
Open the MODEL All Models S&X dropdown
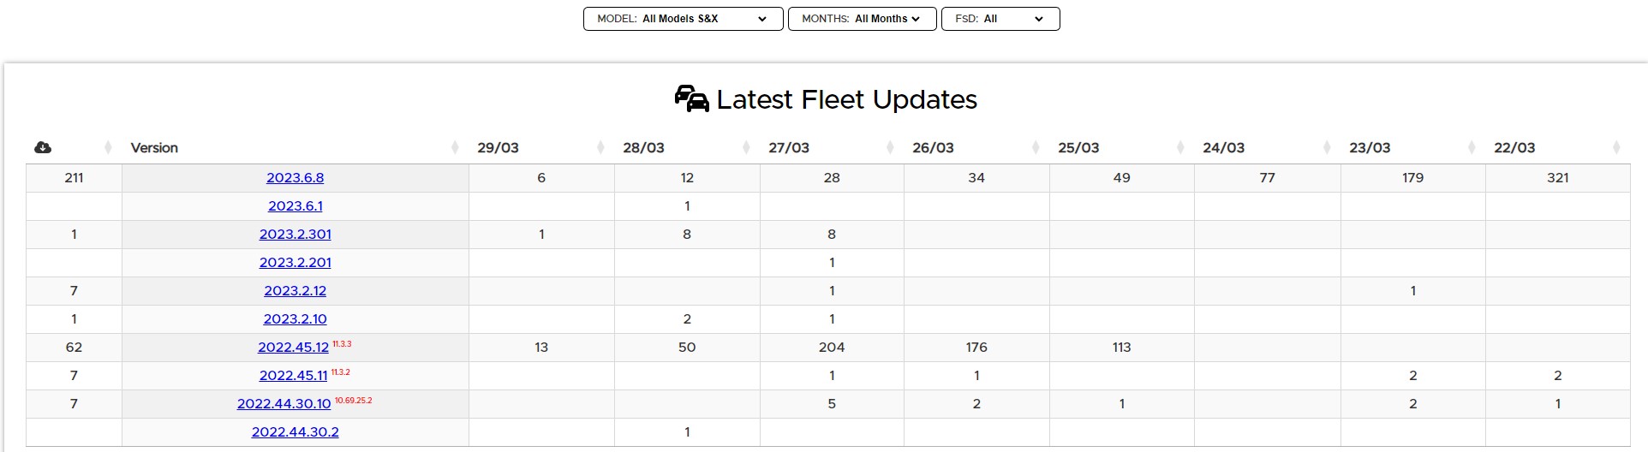pyautogui.click(x=683, y=19)
